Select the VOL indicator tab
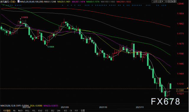The height and width of the screenshot is (112, 189). 34,111
